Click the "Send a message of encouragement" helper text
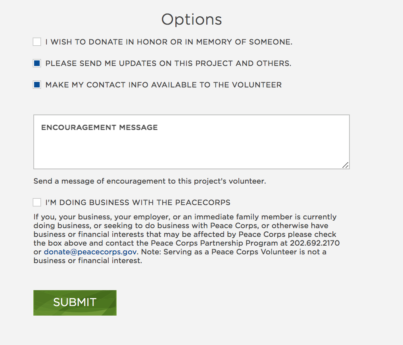The height and width of the screenshot is (345, 403). click(150, 181)
